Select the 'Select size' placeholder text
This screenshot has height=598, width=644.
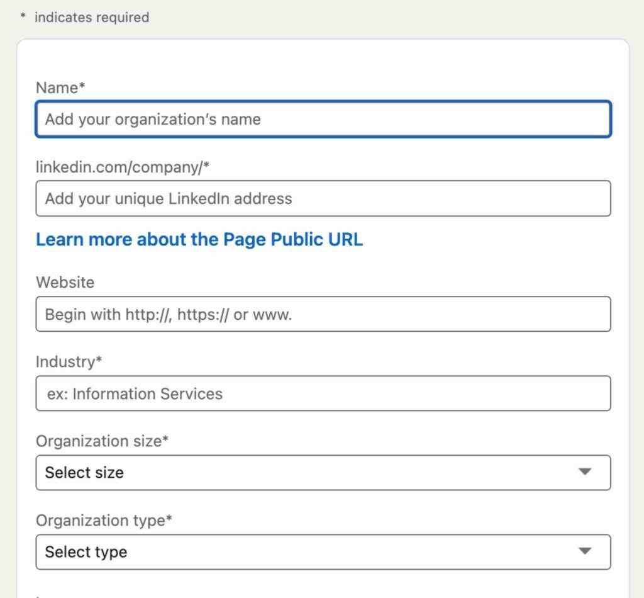tap(84, 472)
